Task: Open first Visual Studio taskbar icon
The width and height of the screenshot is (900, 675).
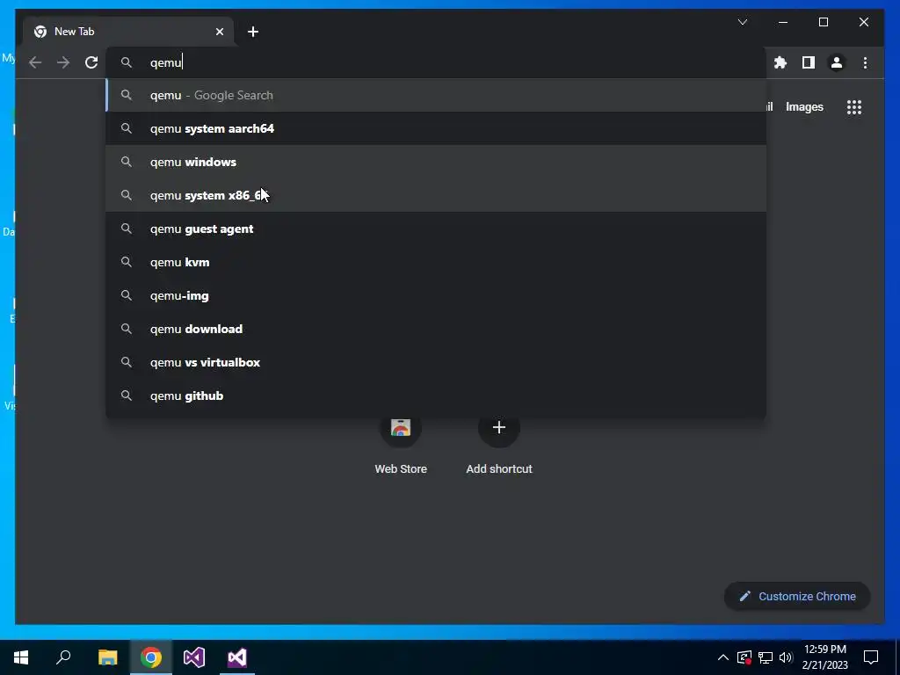Action: tap(194, 657)
